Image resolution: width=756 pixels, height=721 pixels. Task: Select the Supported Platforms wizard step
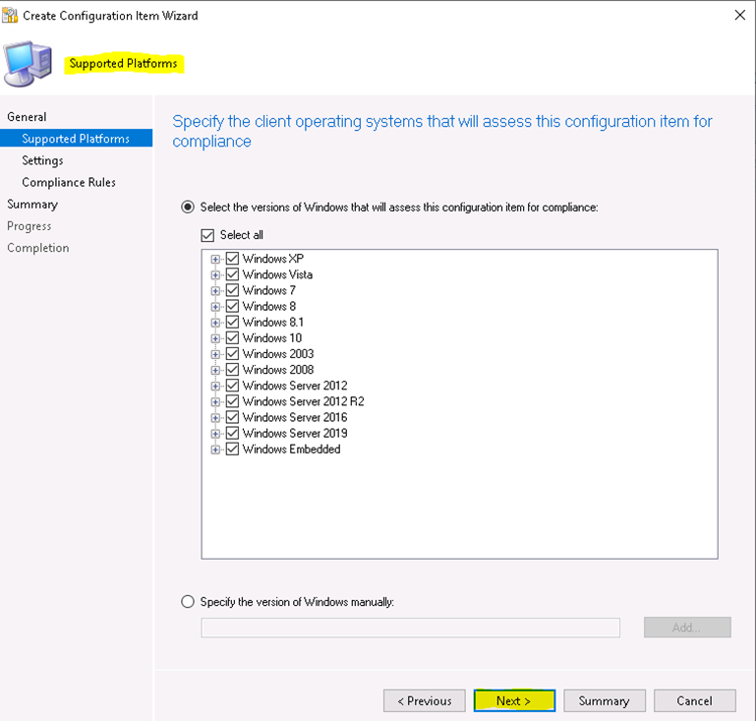pos(76,139)
